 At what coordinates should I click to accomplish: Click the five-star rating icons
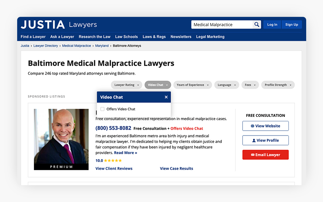click(x=113, y=161)
